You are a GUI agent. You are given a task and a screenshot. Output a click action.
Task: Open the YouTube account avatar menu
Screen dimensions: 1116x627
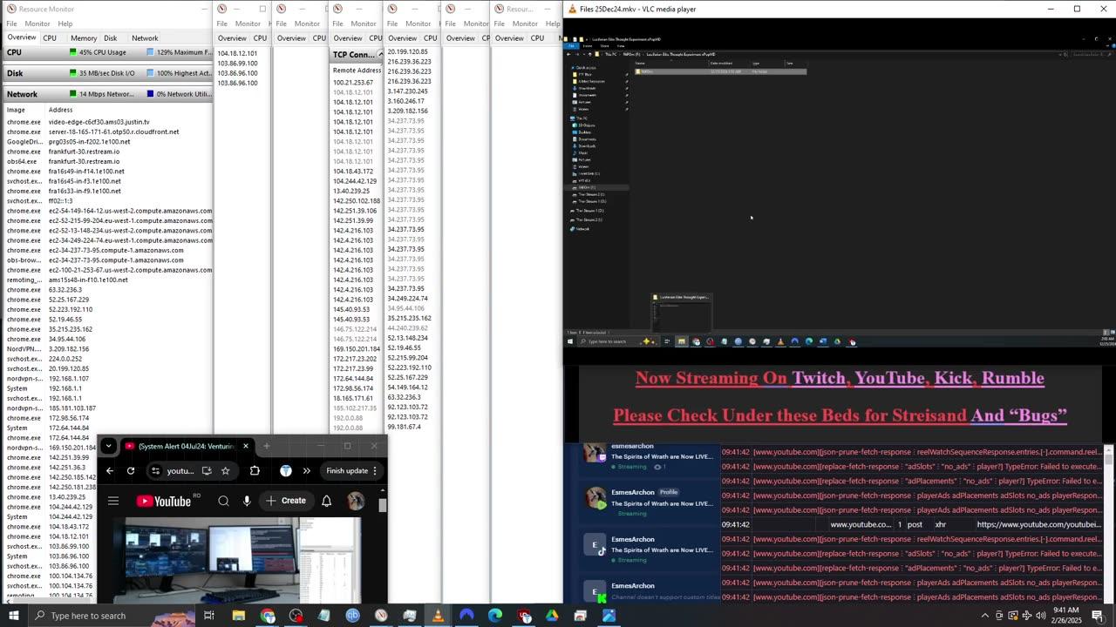pos(356,501)
